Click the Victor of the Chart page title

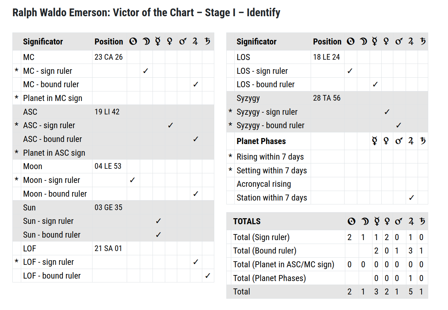tap(146, 13)
